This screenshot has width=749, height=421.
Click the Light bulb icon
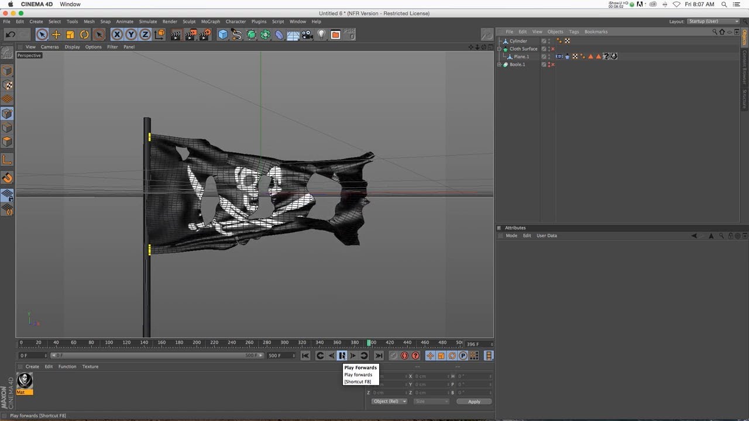pyautogui.click(x=321, y=34)
